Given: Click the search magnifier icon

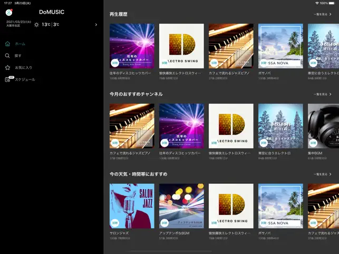Looking at the screenshot, I should [x=7, y=56].
